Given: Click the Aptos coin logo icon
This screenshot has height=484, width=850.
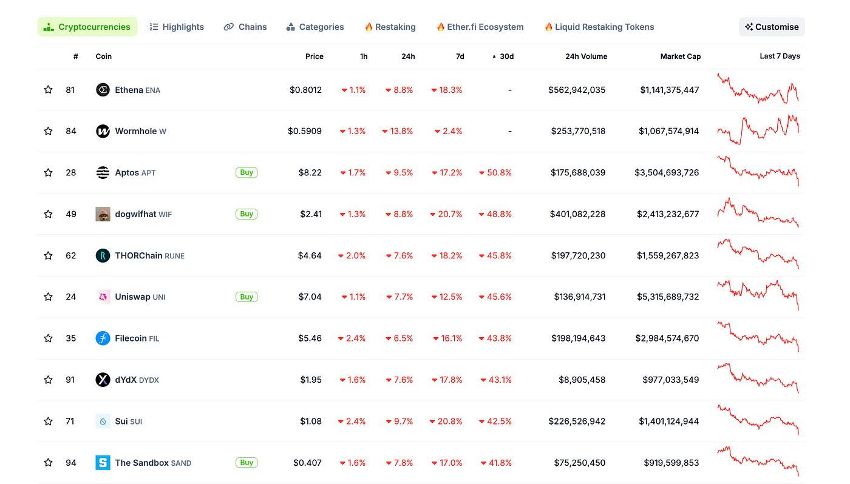Looking at the screenshot, I should click(x=103, y=173).
